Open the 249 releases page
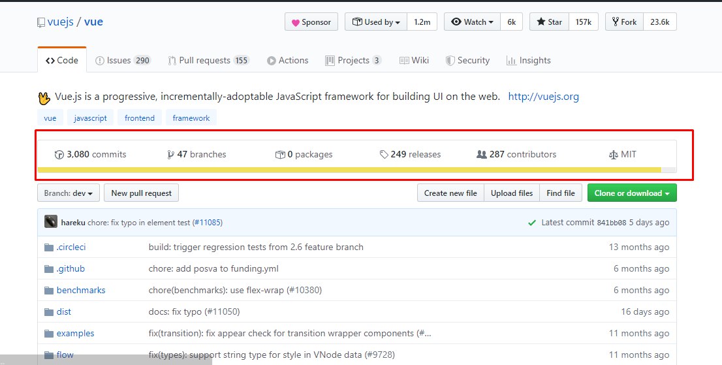Viewport: 722px width, 365px height. (410, 154)
